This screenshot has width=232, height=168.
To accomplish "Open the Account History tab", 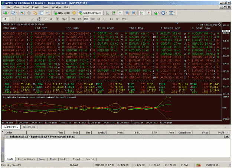I will 26,159.
